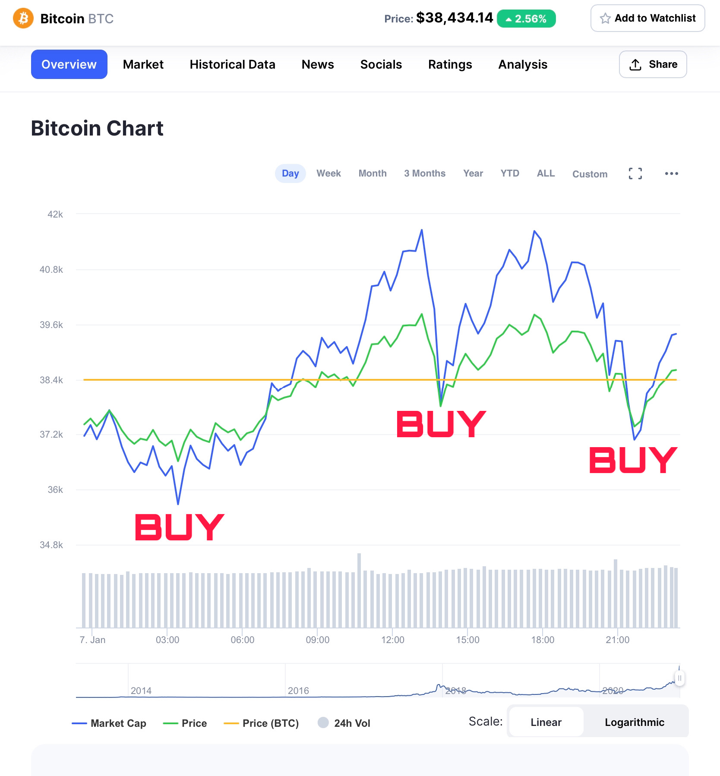Open the chart fullscreen view
Image resolution: width=720 pixels, height=776 pixels.
tap(635, 173)
